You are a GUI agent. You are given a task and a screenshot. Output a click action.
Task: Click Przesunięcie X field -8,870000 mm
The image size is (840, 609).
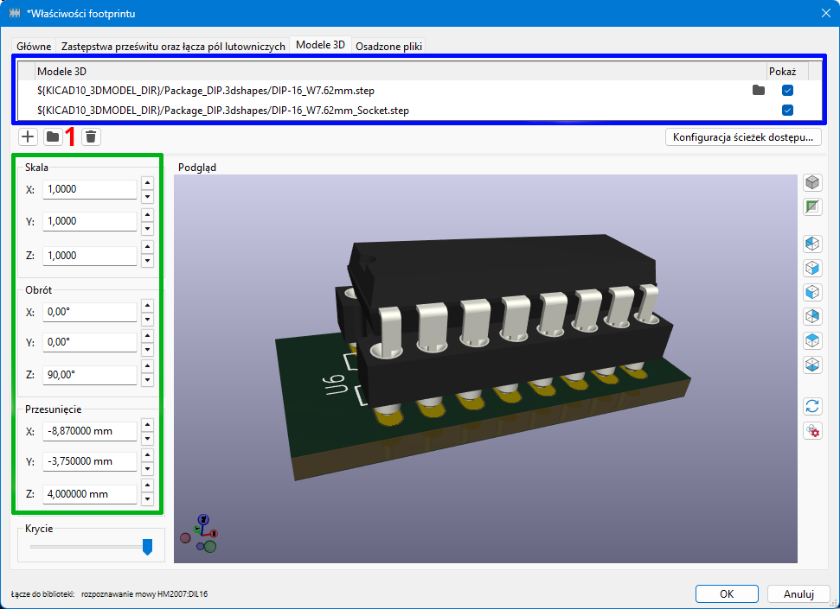(89, 431)
